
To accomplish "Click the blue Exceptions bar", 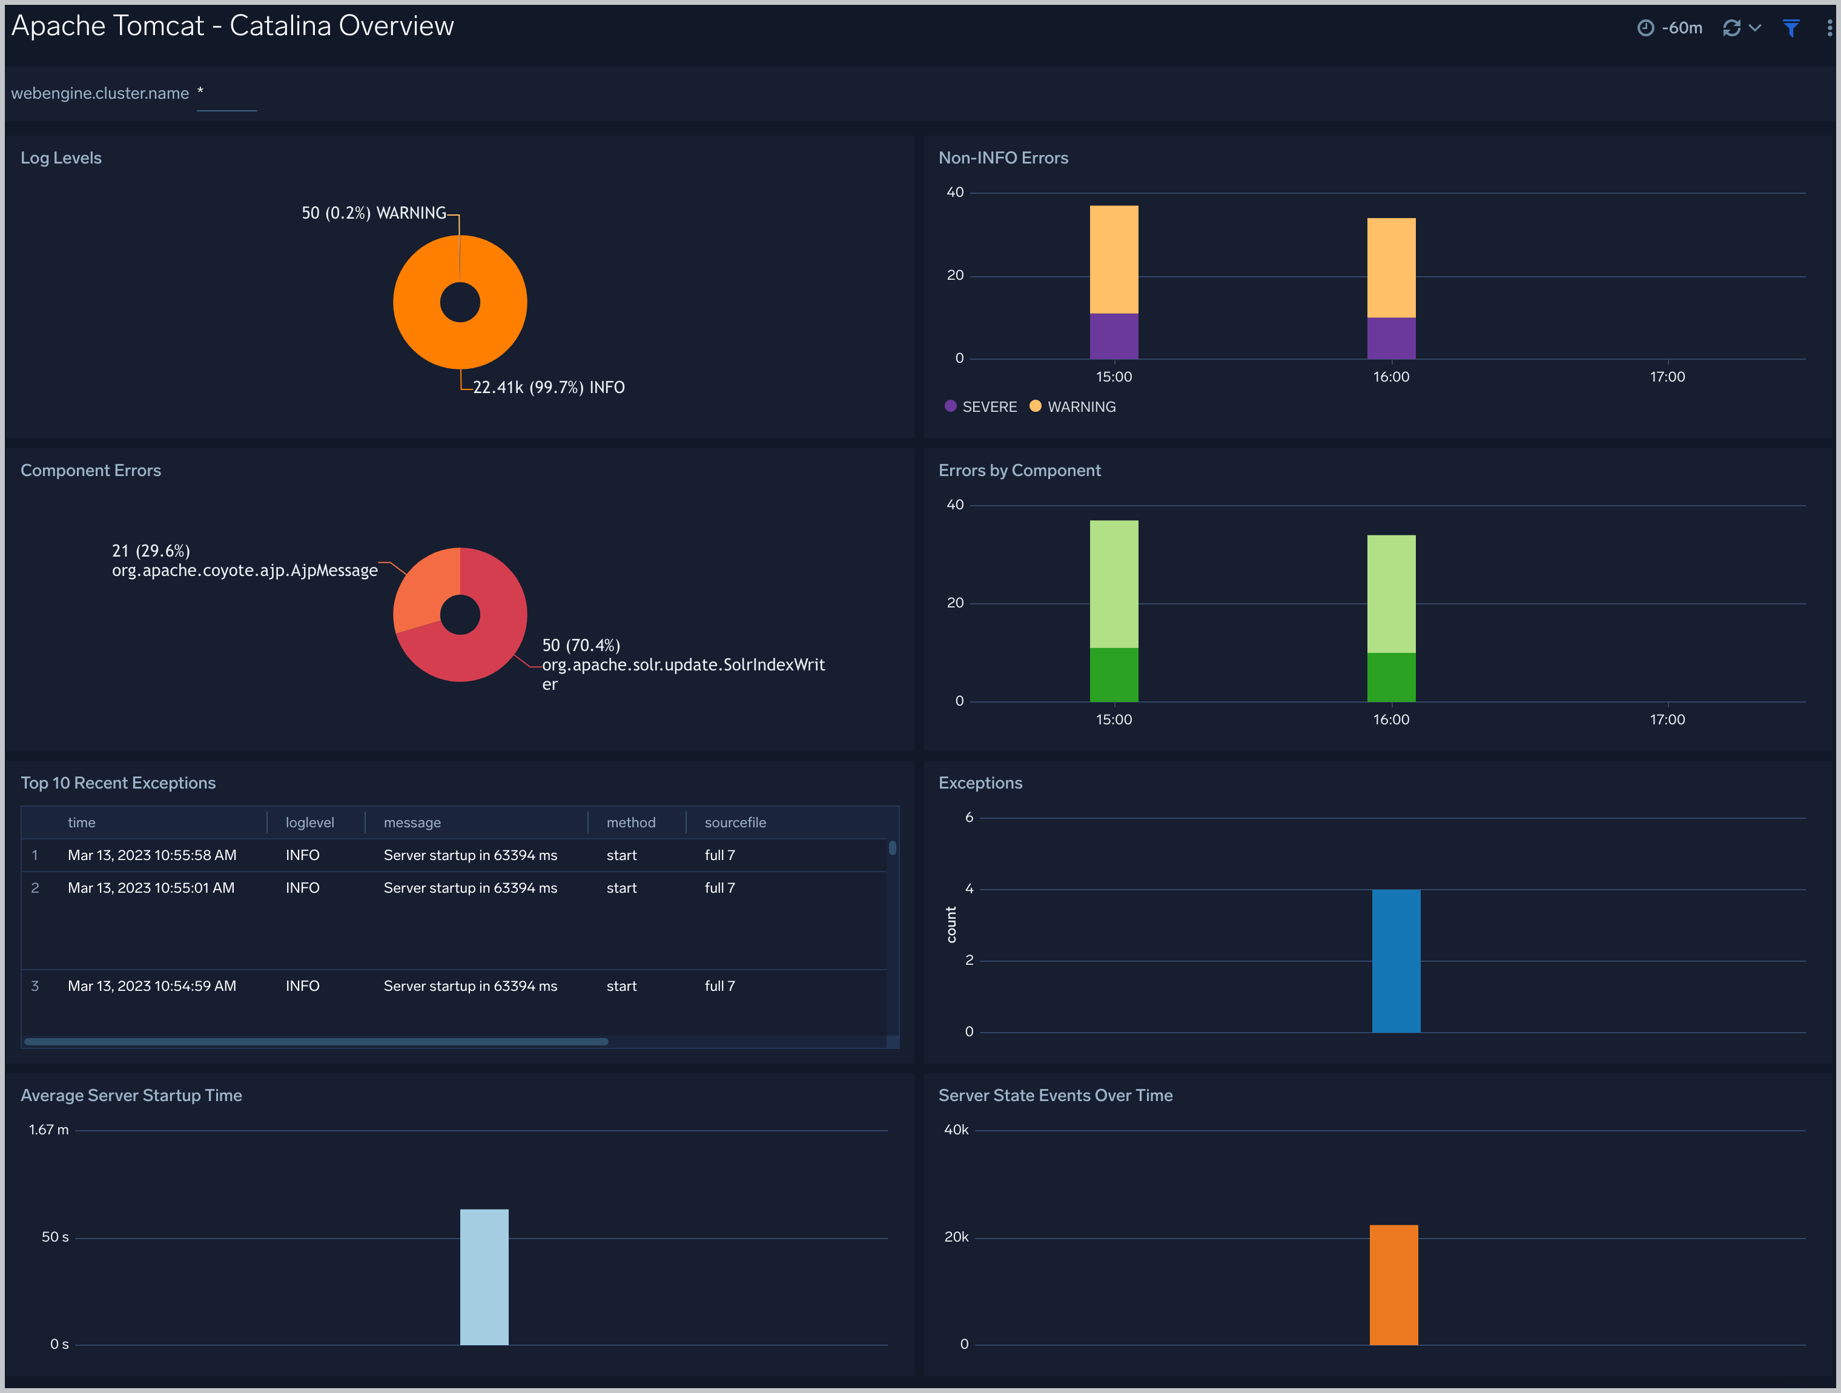I will pyautogui.click(x=1396, y=961).
